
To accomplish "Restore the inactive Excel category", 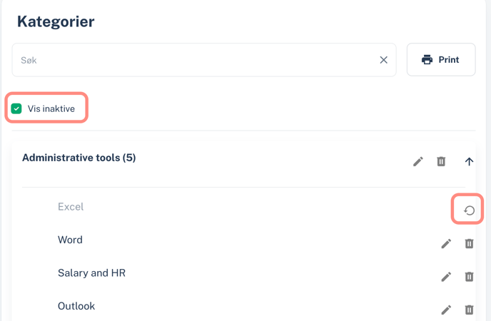I will point(469,210).
